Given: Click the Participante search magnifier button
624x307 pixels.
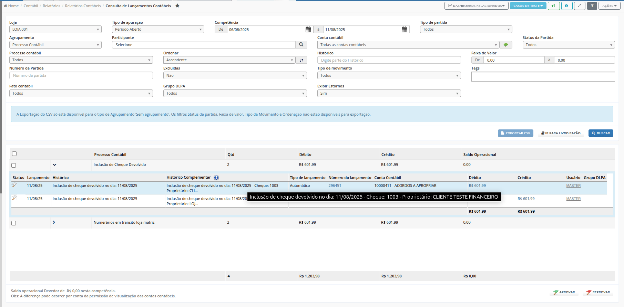Looking at the screenshot, I should pos(301,45).
